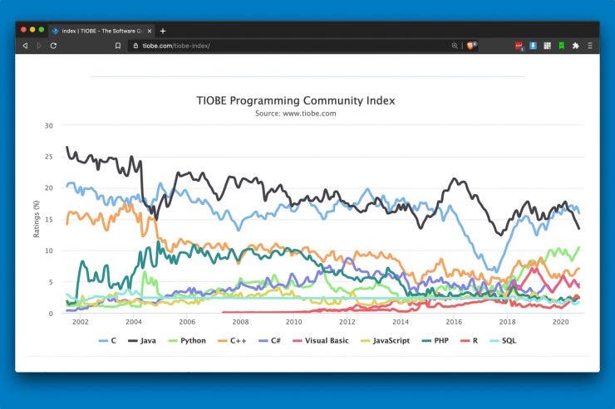Open the red extension icon with badge
Image resolution: width=615 pixels, height=409 pixels.
coord(519,46)
